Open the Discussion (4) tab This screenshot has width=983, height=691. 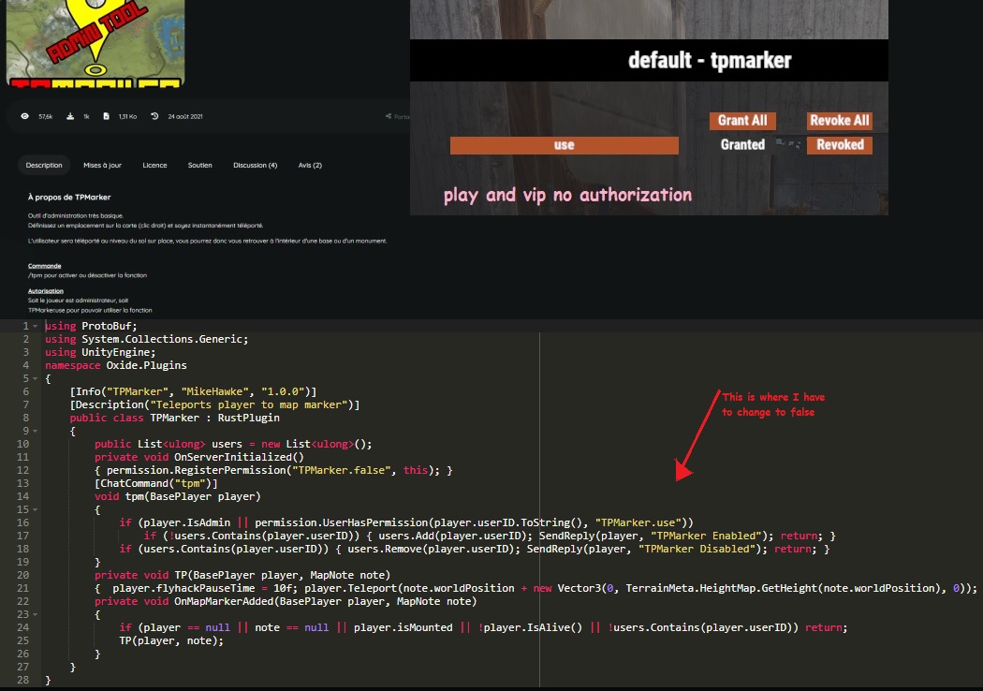256,166
